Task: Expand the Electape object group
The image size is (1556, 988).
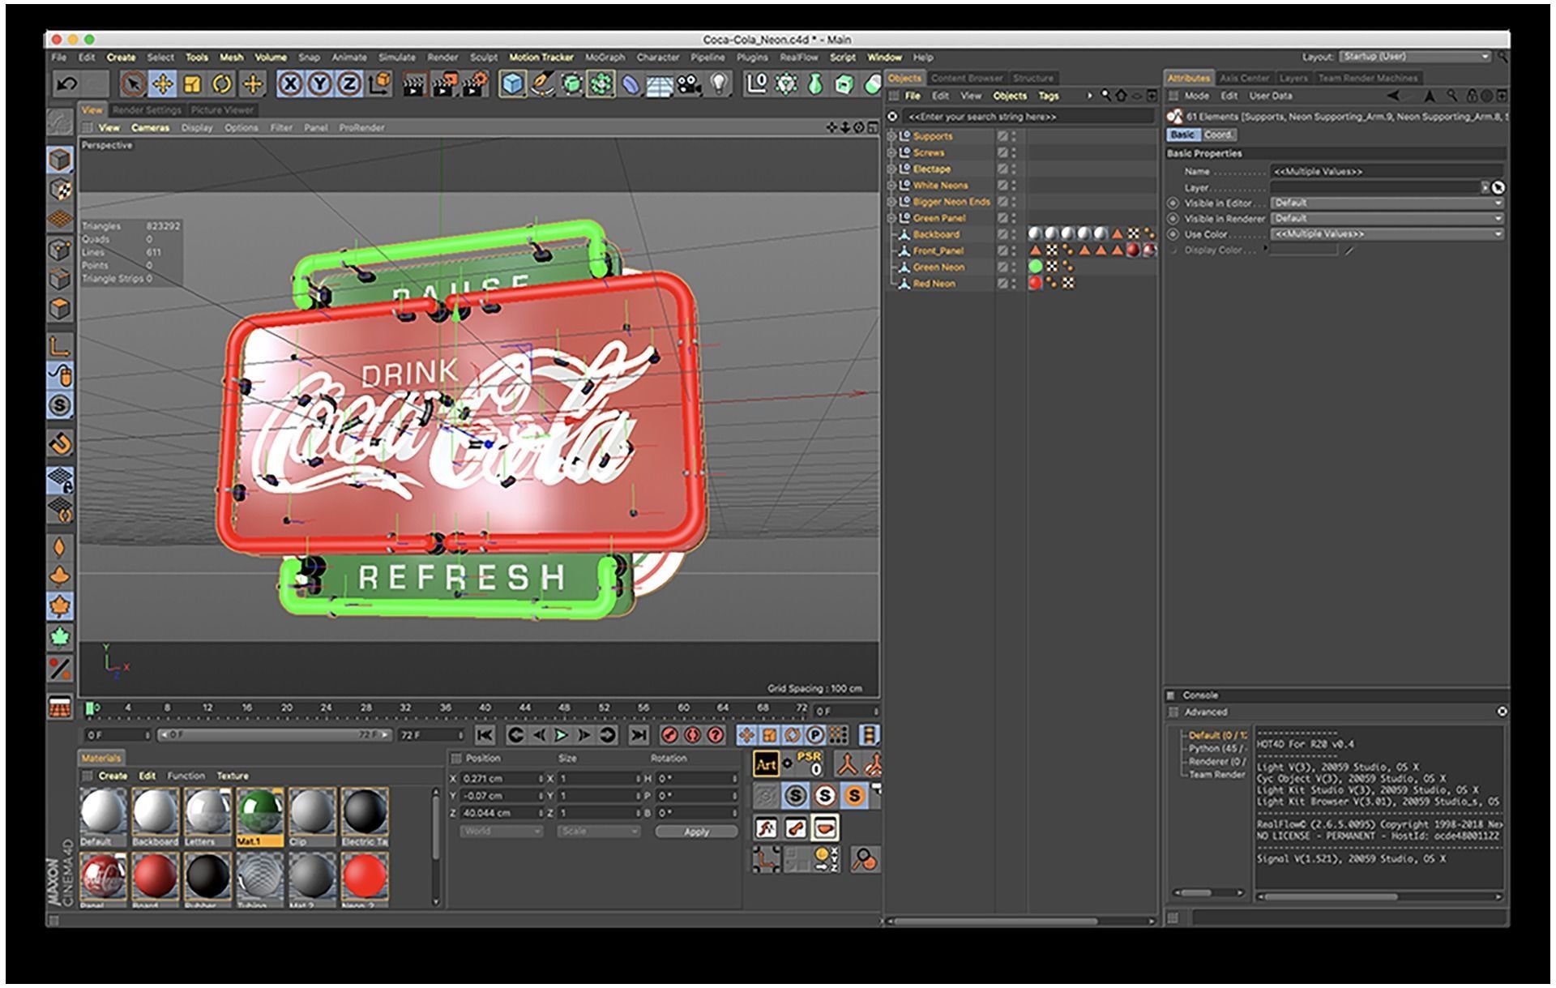Action: [891, 169]
